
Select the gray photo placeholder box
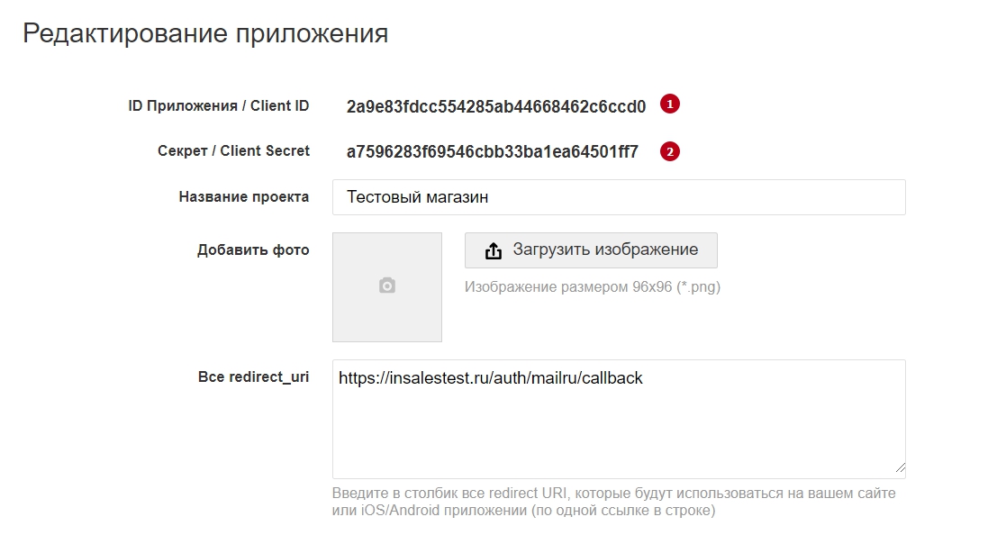coord(387,287)
